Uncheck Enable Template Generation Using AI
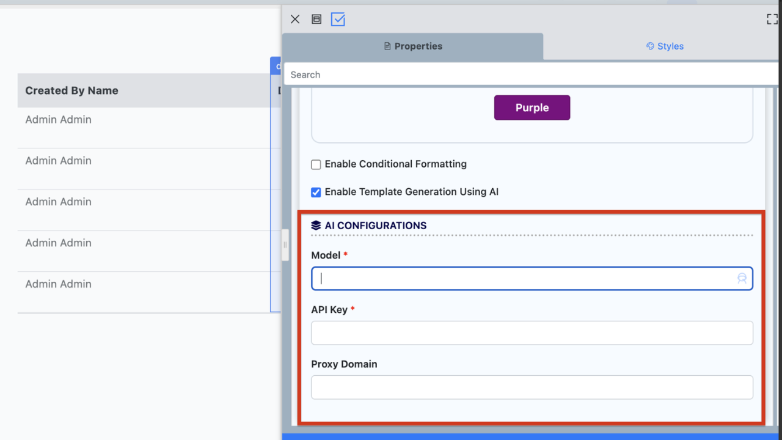This screenshot has width=782, height=440. tap(316, 193)
